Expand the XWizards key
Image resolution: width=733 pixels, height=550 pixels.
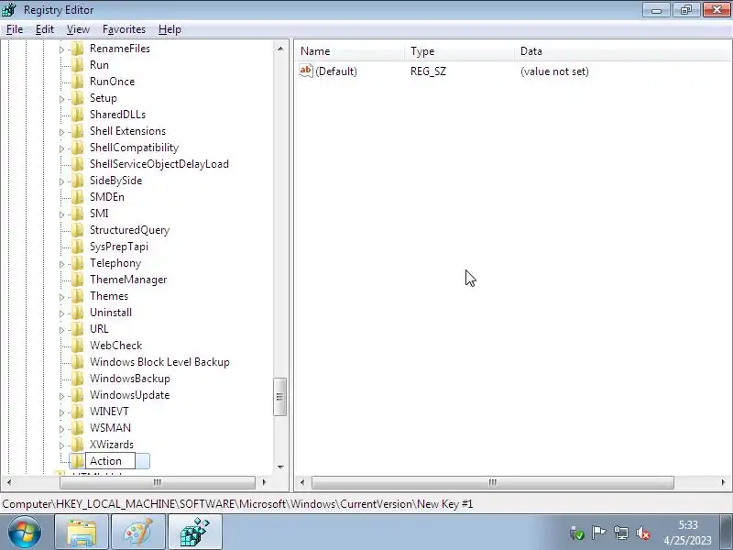61,445
